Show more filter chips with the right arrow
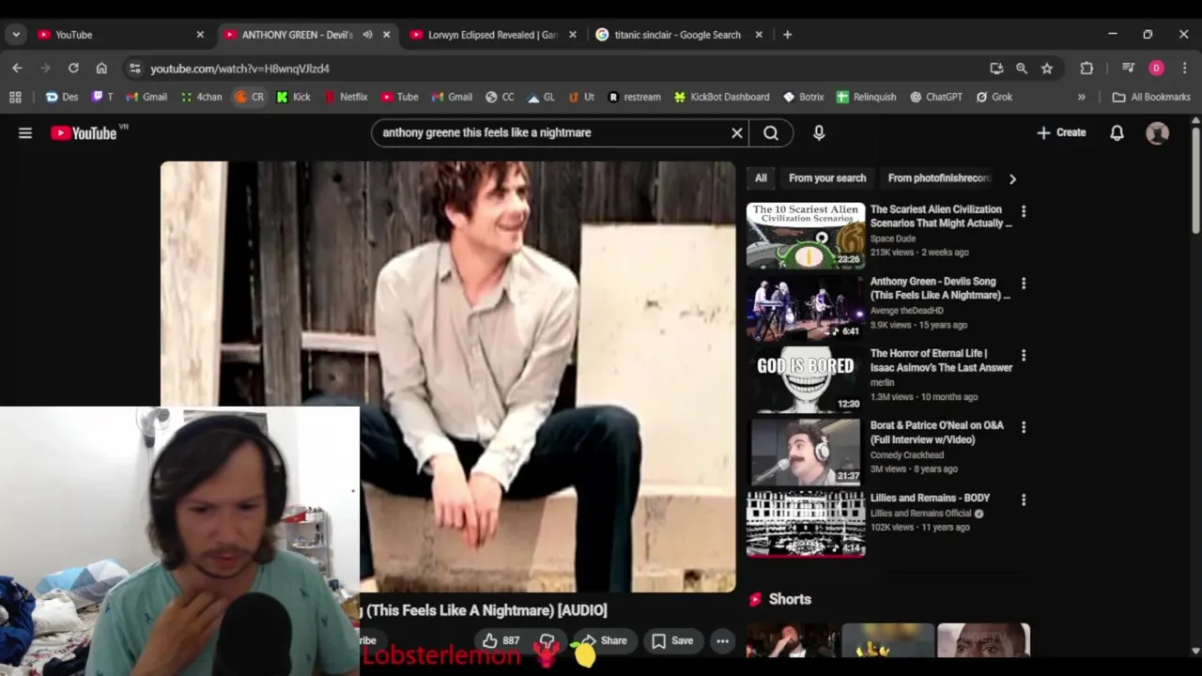Screen dimensions: 1202x676 pos(1011,178)
